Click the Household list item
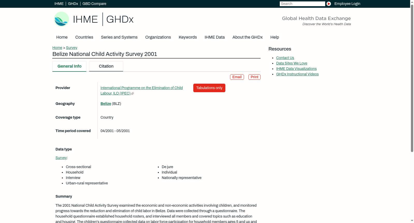 coord(75,172)
